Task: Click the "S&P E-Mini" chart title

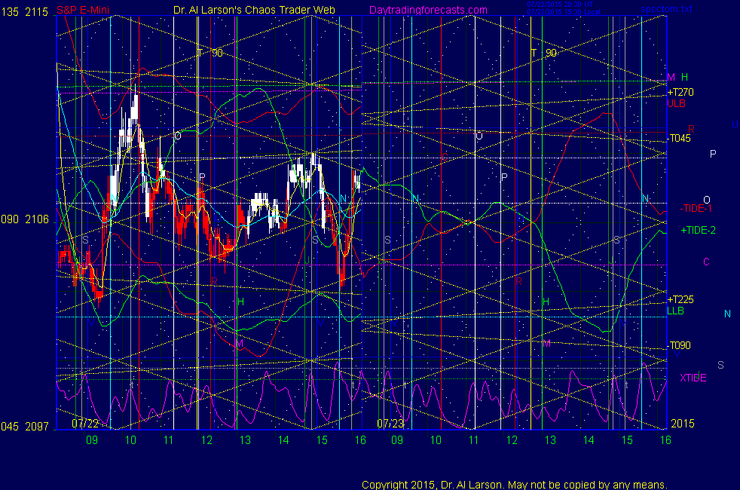Action: [83, 10]
